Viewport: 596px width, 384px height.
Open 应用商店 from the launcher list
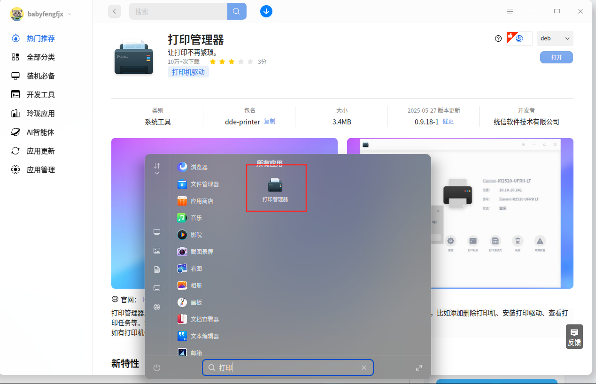click(195, 201)
